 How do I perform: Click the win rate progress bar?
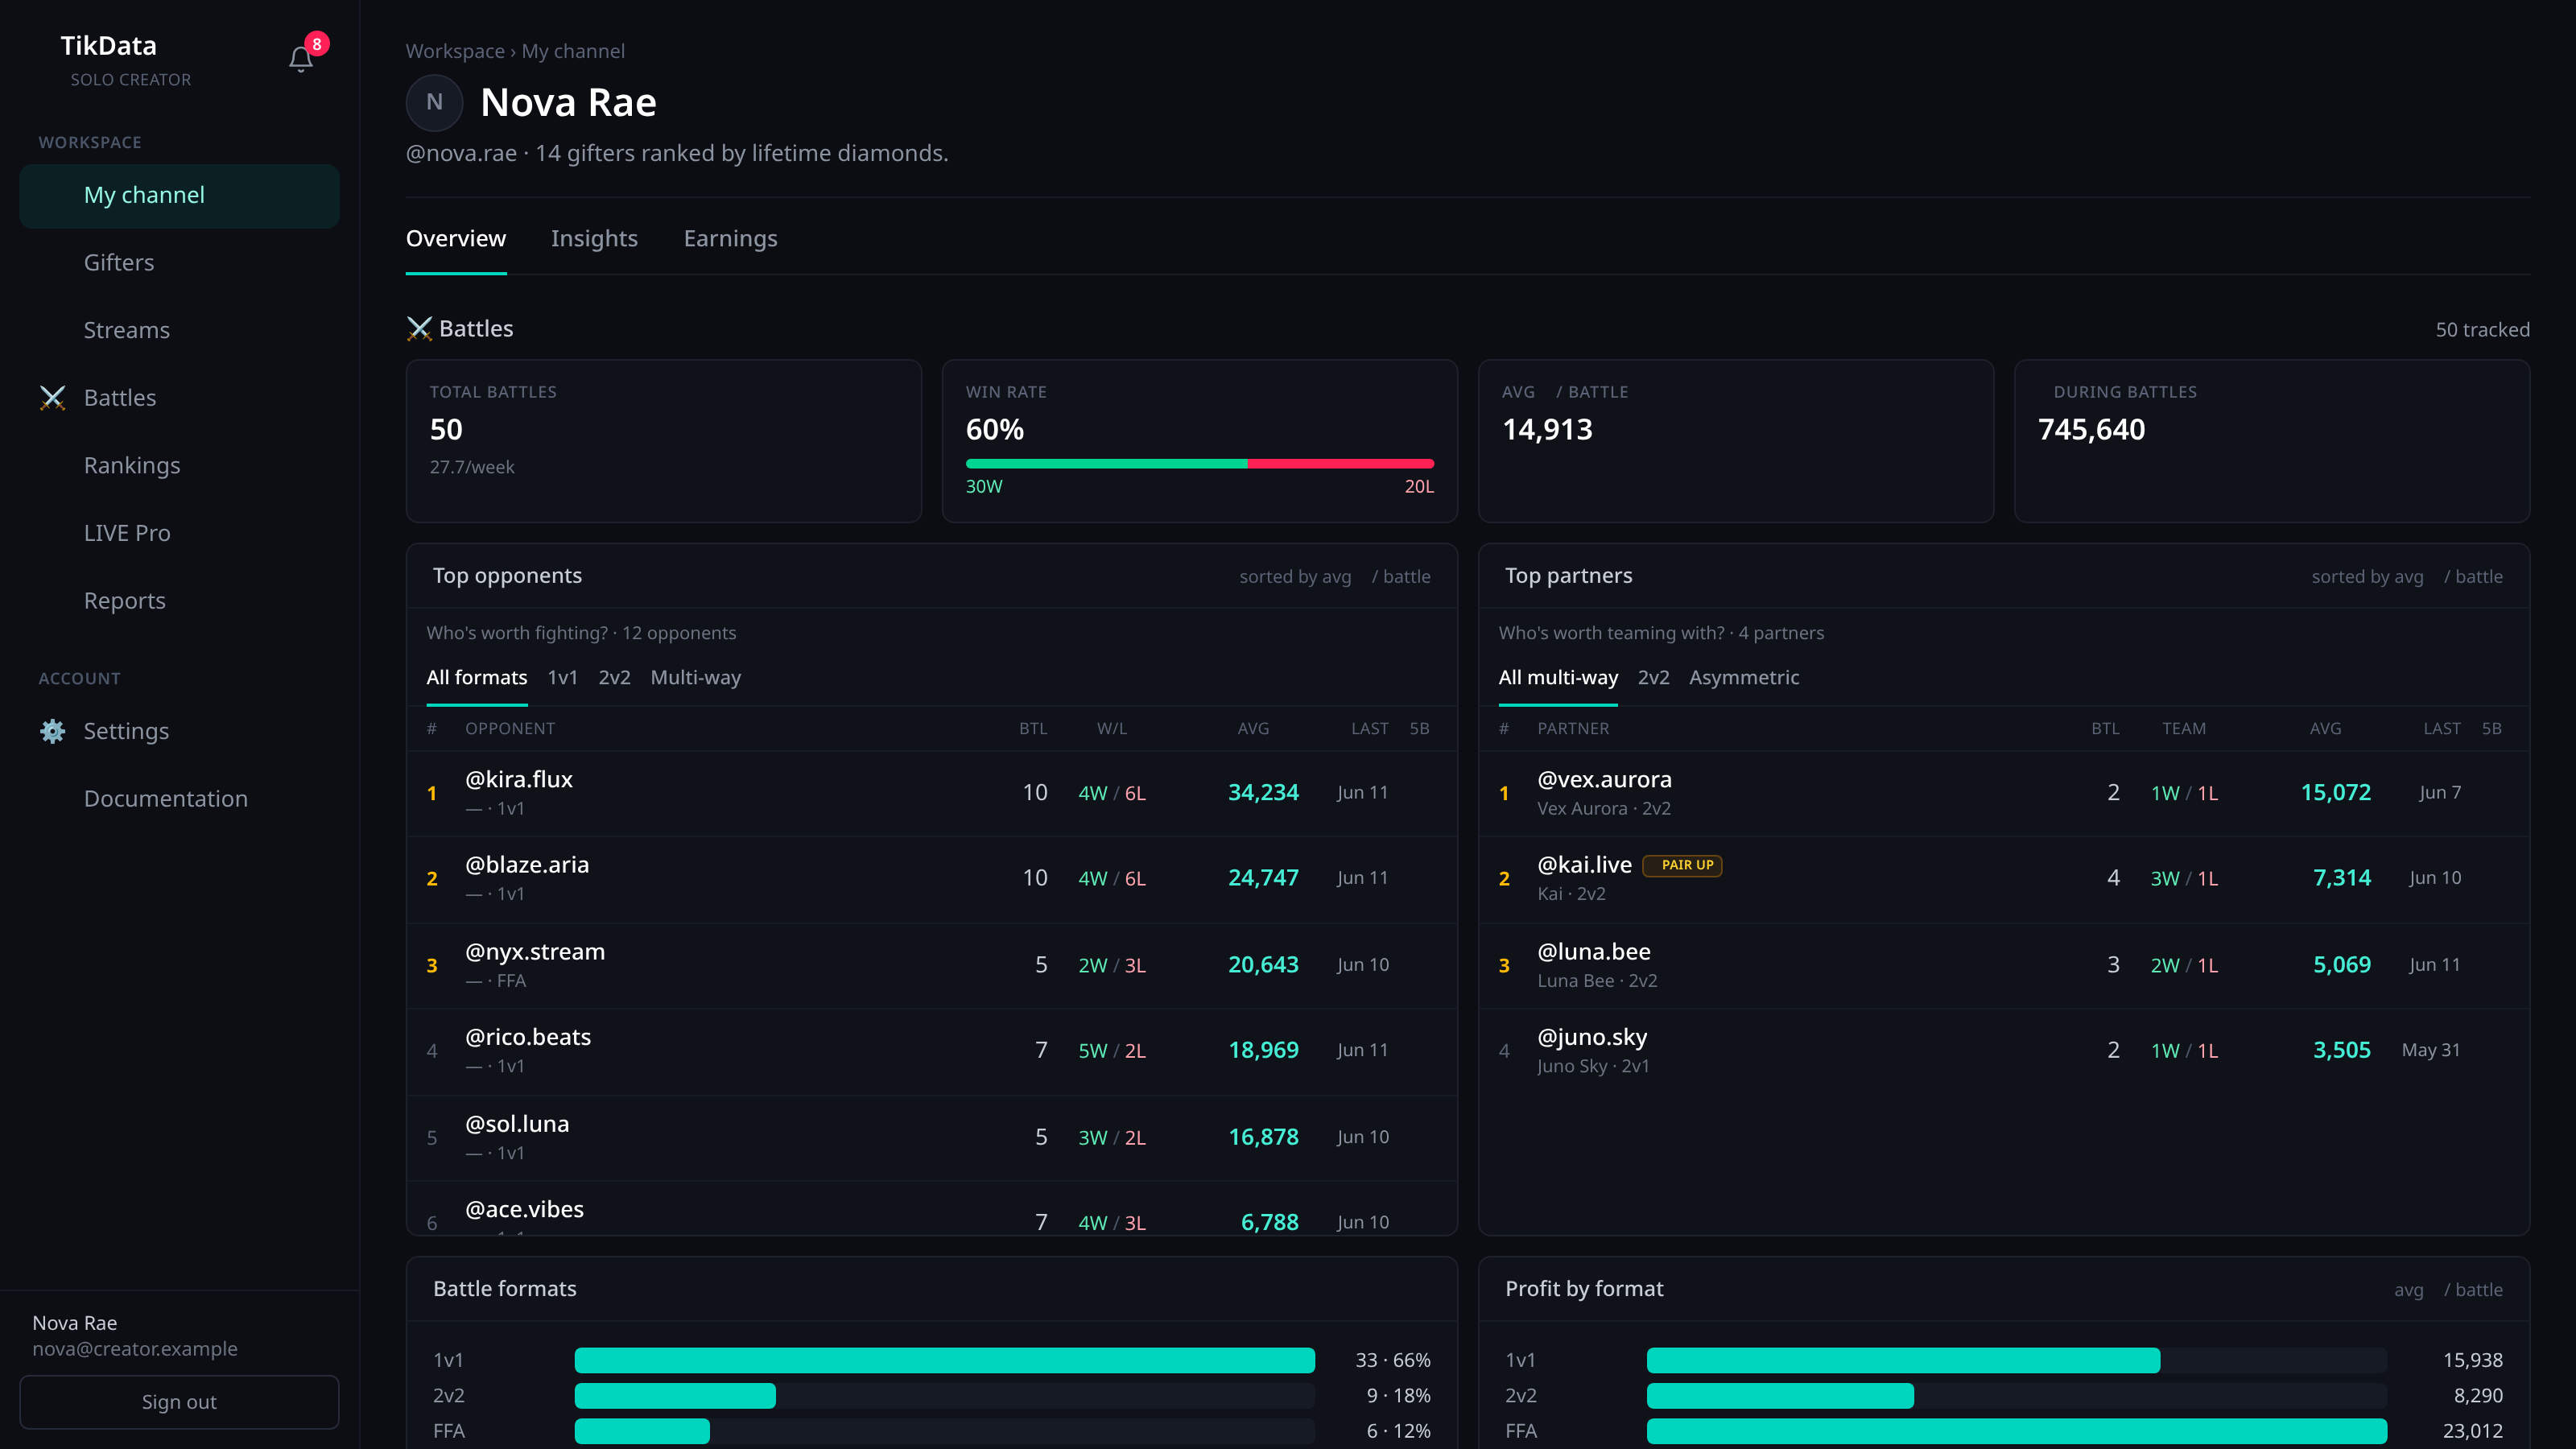(x=1200, y=464)
